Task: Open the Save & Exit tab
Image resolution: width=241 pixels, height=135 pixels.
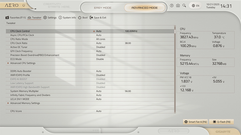Action: pyautogui.click(x=98, y=18)
